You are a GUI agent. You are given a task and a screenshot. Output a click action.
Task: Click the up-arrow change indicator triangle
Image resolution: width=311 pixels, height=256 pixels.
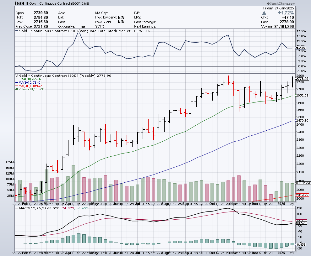[x=264, y=13]
